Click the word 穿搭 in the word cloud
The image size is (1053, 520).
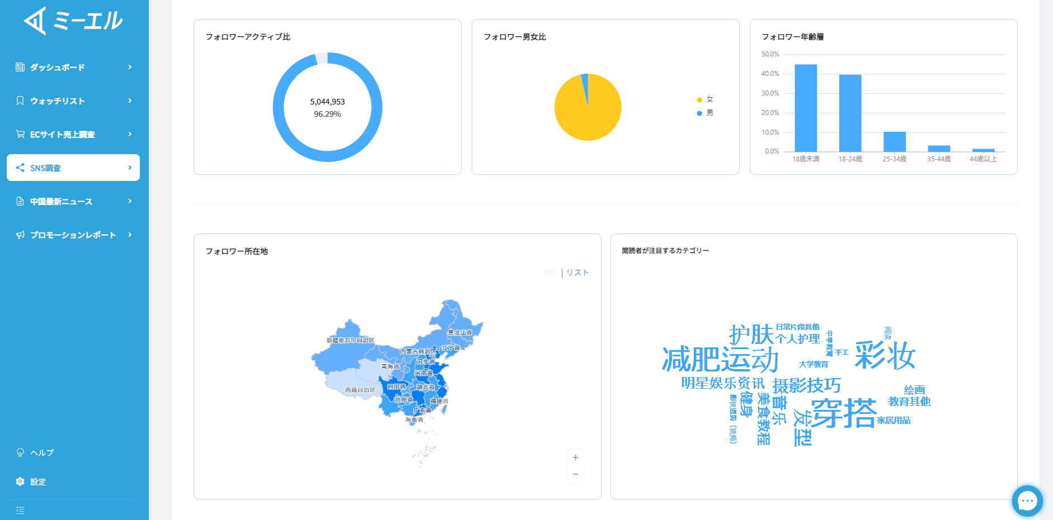[844, 413]
